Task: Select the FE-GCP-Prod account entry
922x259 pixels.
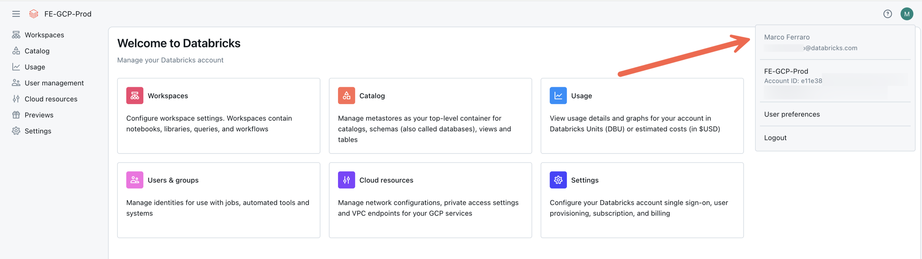Action: 786,72
